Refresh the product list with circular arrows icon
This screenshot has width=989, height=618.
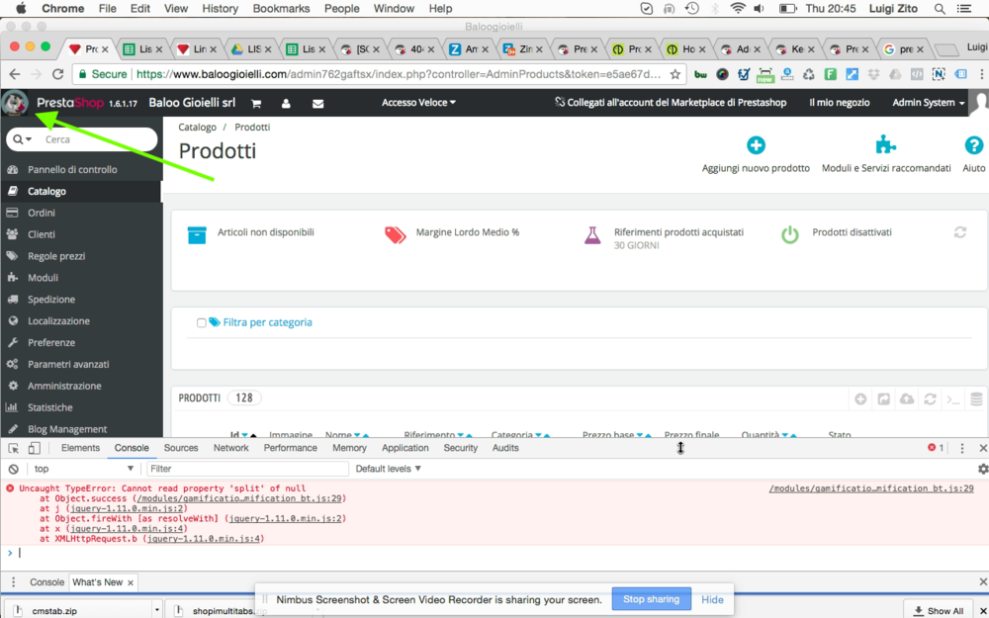coord(929,398)
